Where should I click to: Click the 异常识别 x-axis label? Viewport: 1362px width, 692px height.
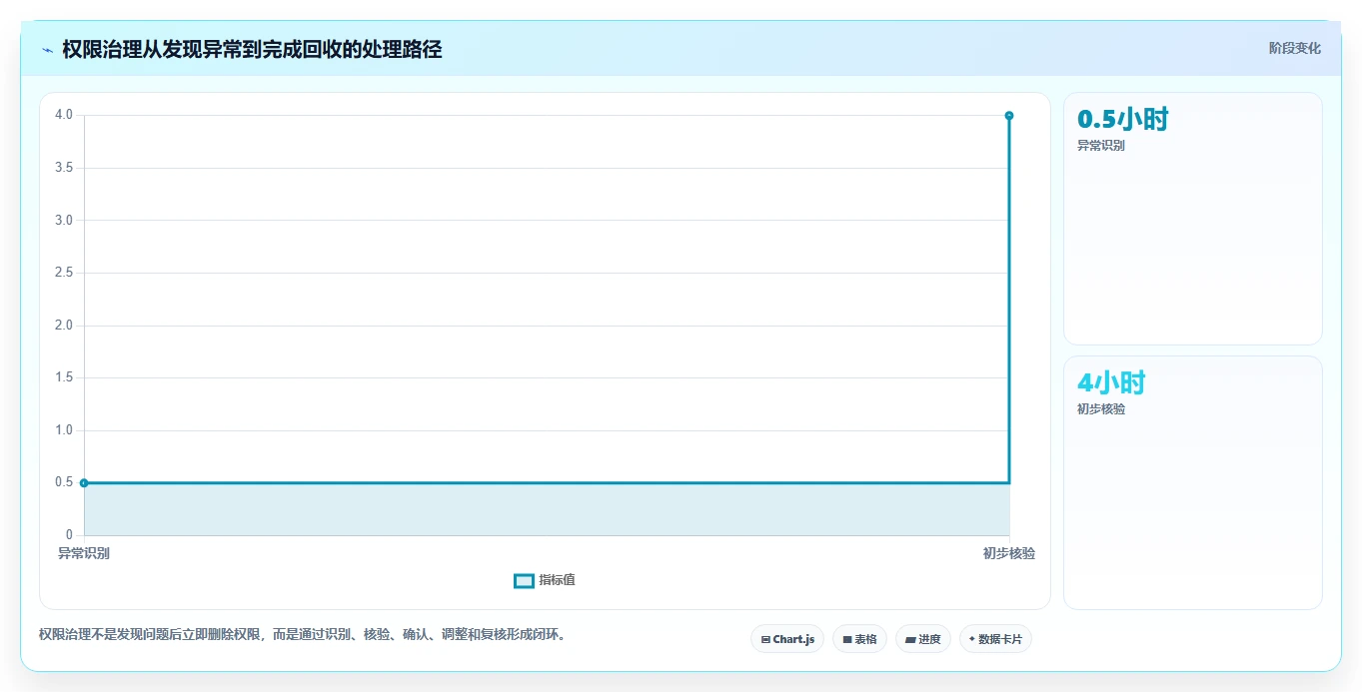point(84,553)
